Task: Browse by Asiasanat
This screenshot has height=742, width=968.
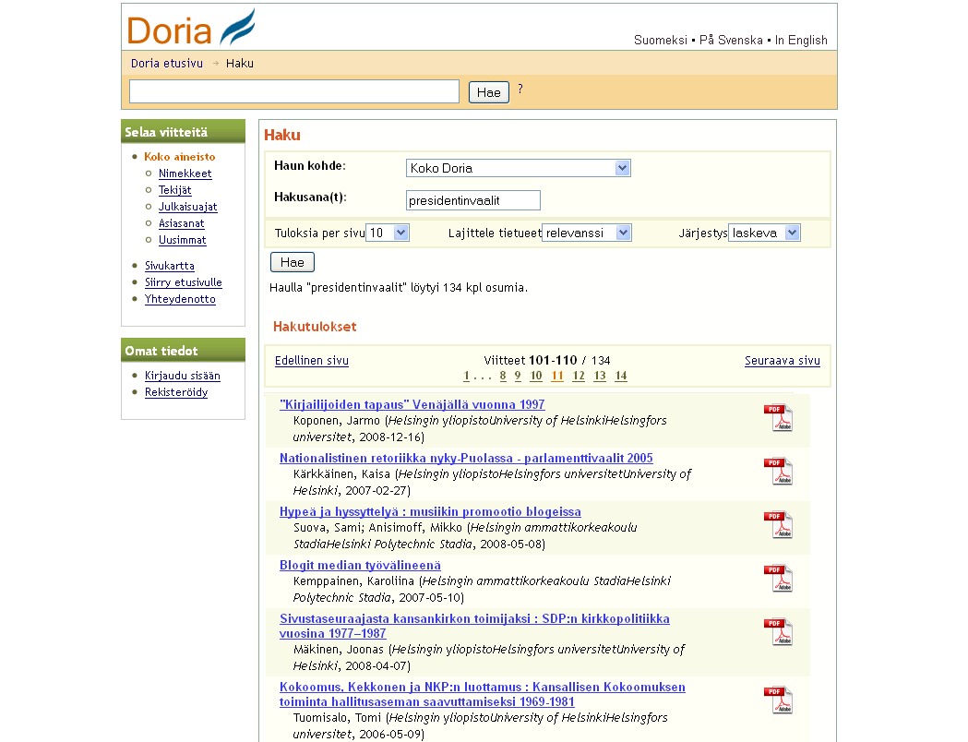Action: (x=181, y=223)
